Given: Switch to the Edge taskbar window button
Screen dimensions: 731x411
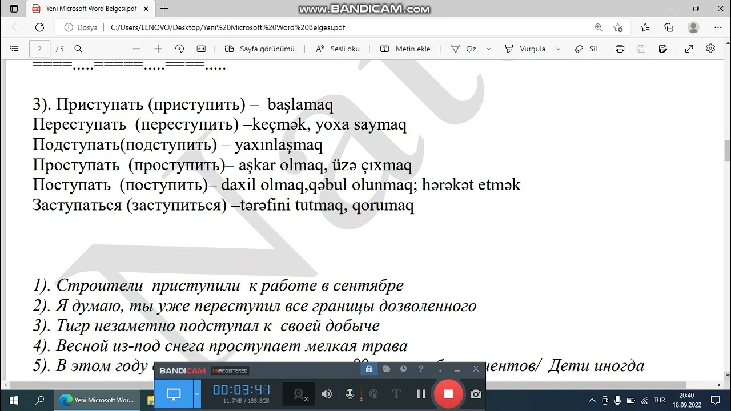Looking at the screenshot, I should click(x=97, y=400).
